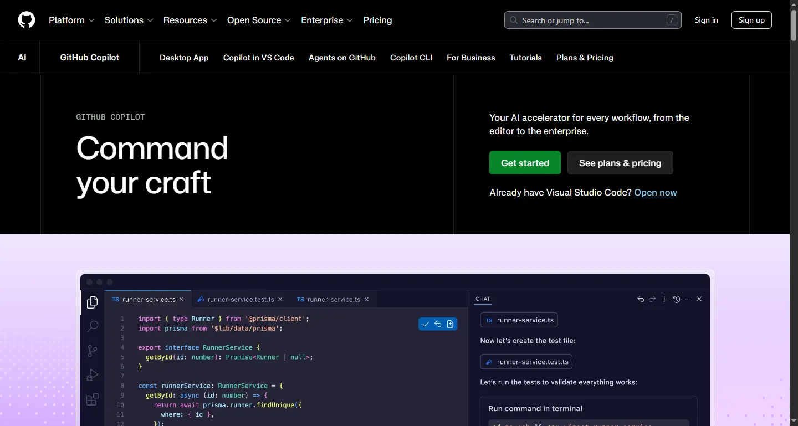Expand the Solutions dropdown menu
This screenshot has width=798, height=426.
(129, 20)
